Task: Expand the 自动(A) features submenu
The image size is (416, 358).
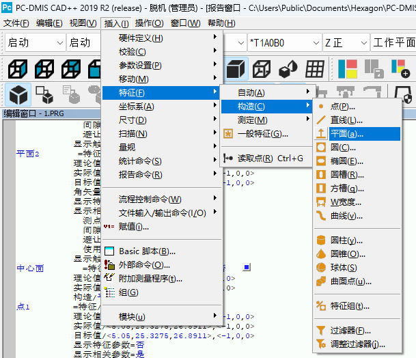Action: (266, 93)
